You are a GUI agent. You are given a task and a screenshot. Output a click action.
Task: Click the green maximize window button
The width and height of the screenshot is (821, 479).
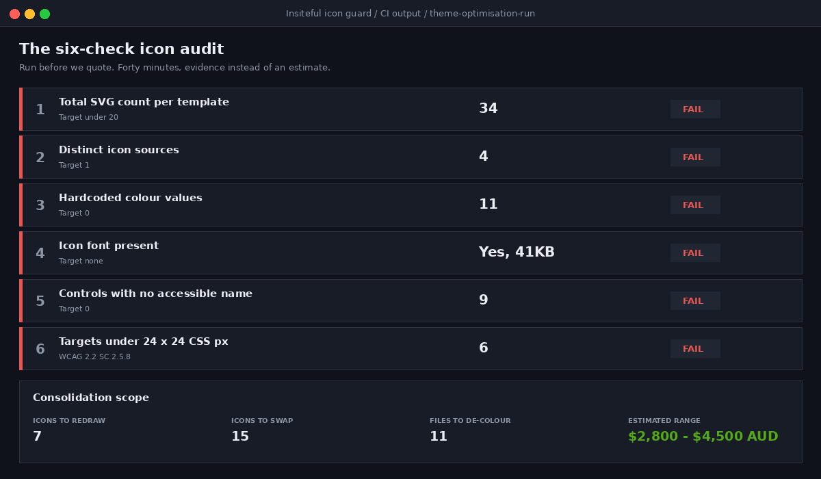click(44, 14)
